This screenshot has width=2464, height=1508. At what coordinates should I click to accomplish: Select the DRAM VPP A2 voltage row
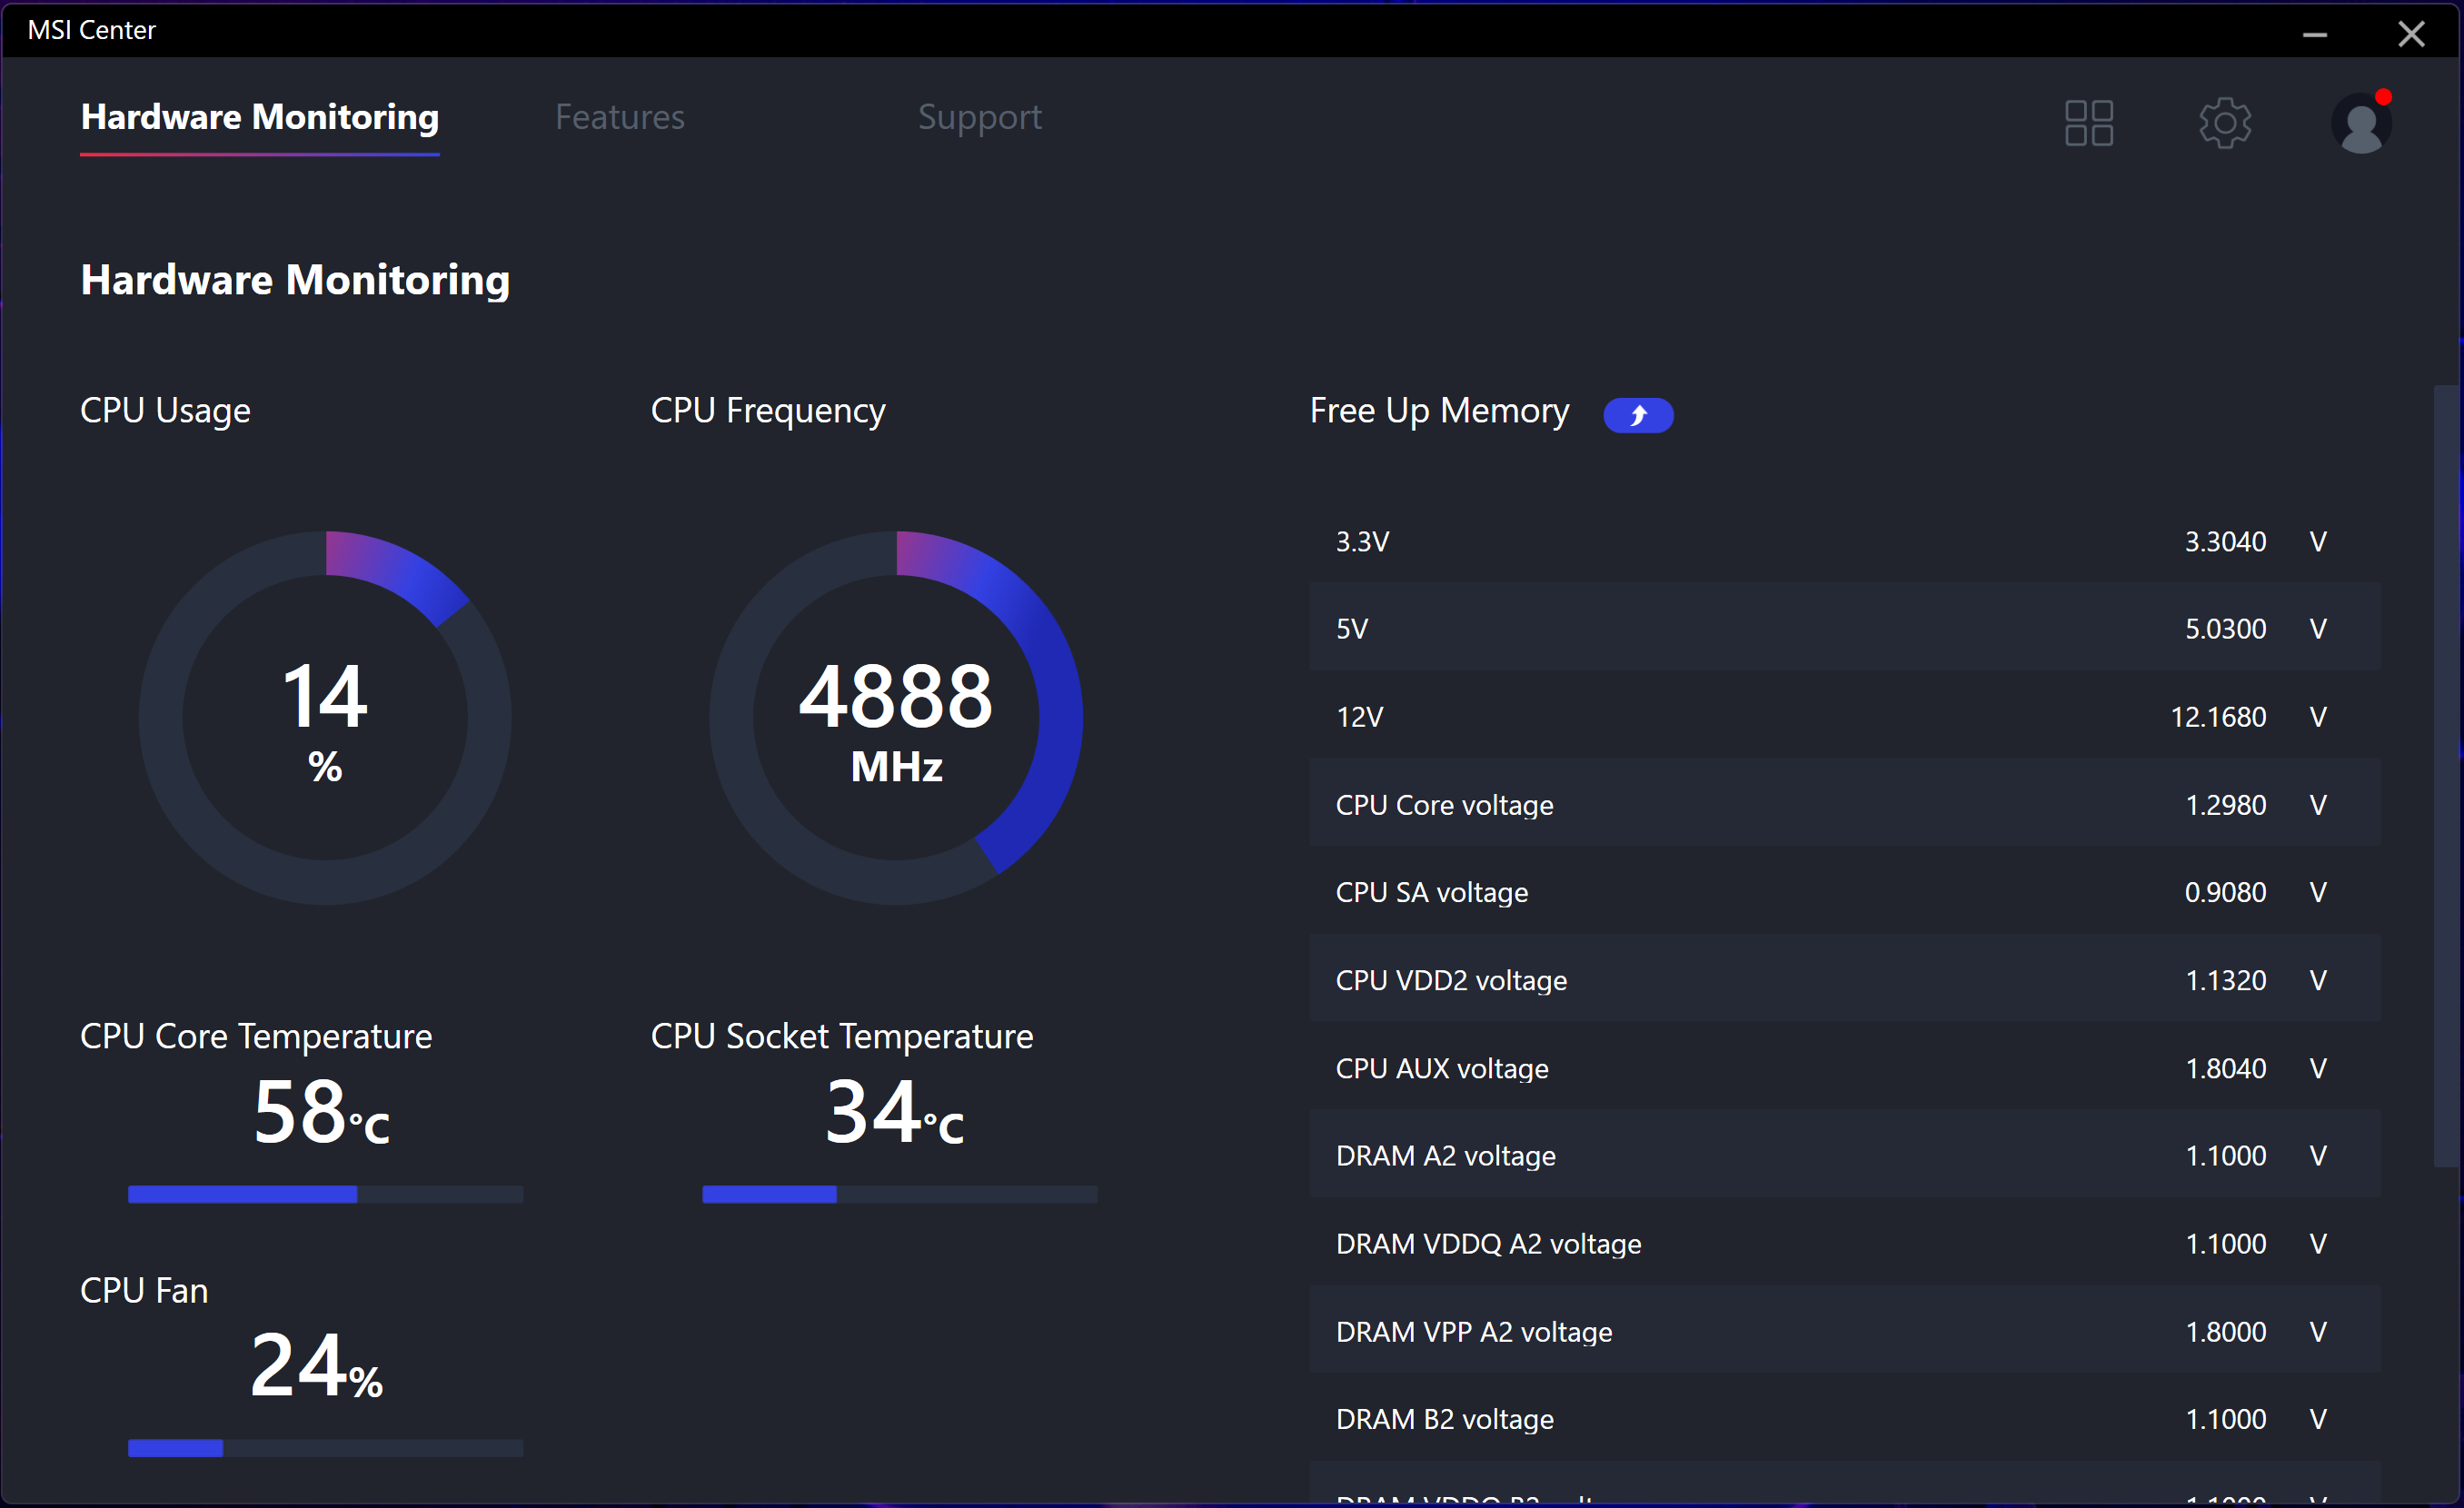(1844, 1331)
